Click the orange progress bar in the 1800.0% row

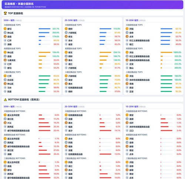(166, 52)
